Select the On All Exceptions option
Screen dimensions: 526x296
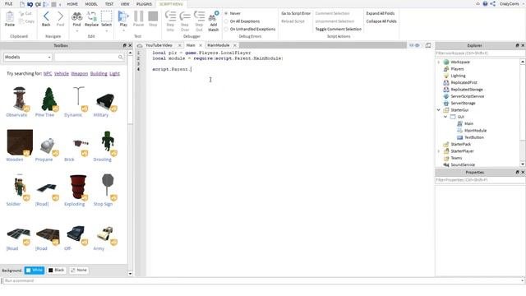click(x=242, y=21)
